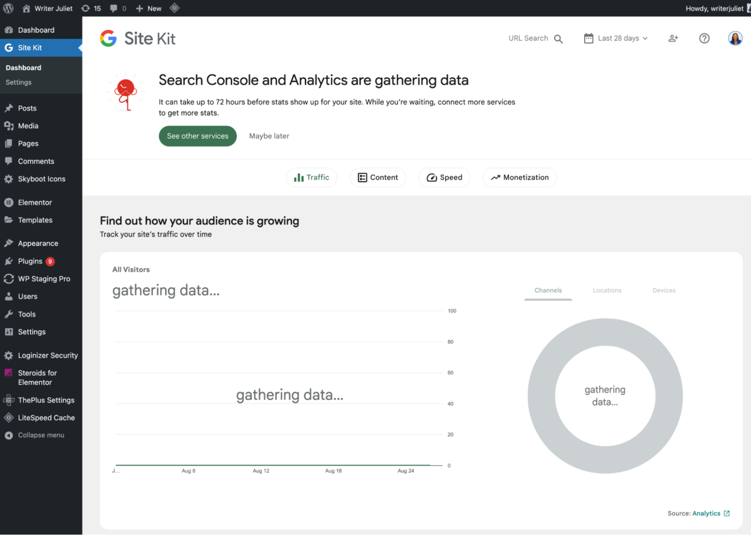Click the Aug 6 axis label
Image resolution: width=751 pixels, height=535 pixels.
click(188, 471)
